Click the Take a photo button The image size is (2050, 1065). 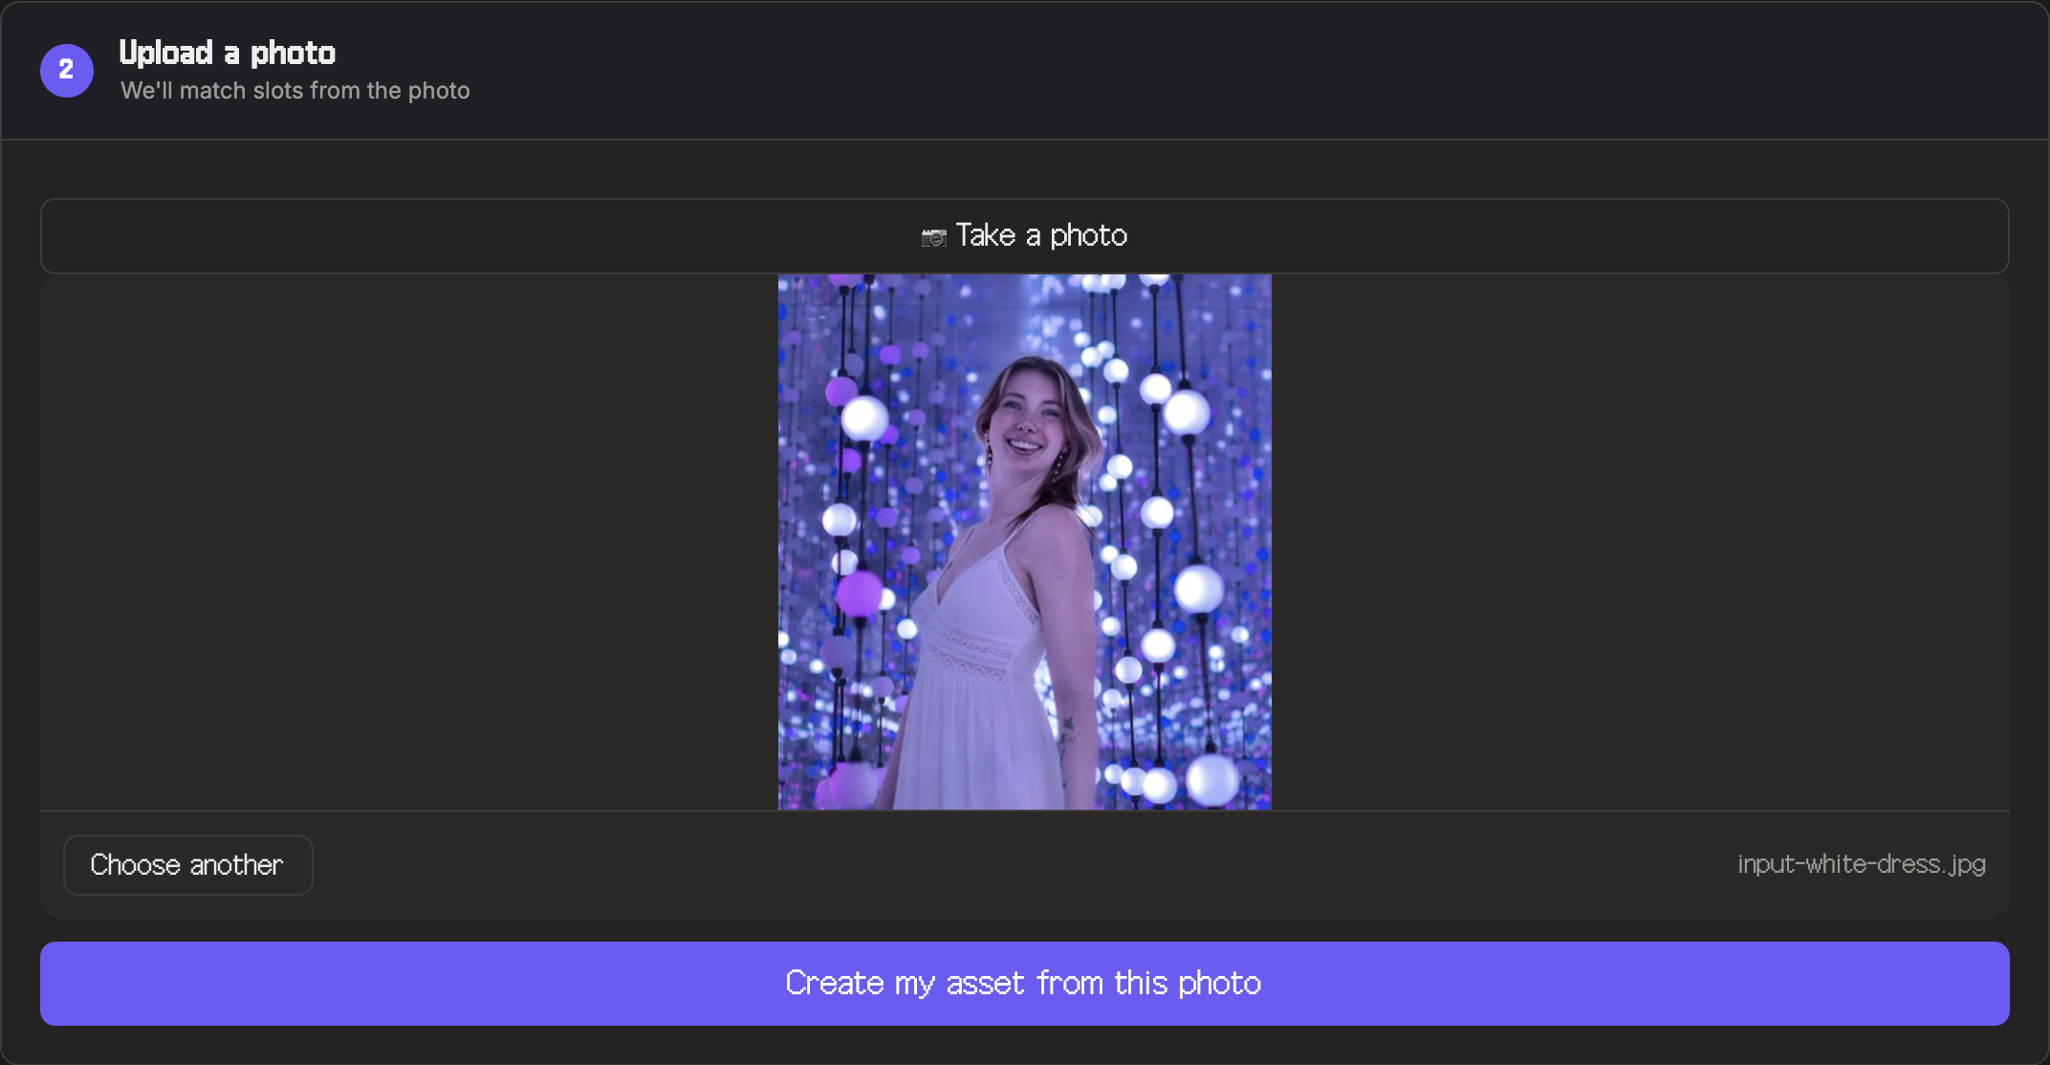(1024, 236)
